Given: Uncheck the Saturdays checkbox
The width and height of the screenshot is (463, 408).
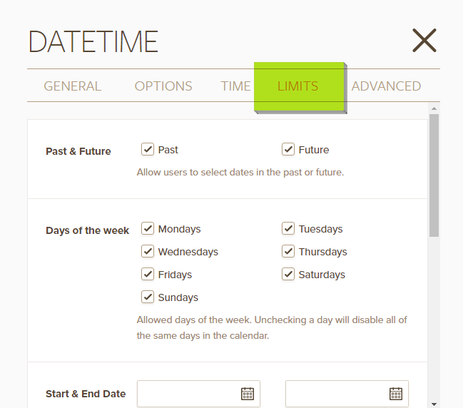Looking at the screenshot, I should point(288,275).
